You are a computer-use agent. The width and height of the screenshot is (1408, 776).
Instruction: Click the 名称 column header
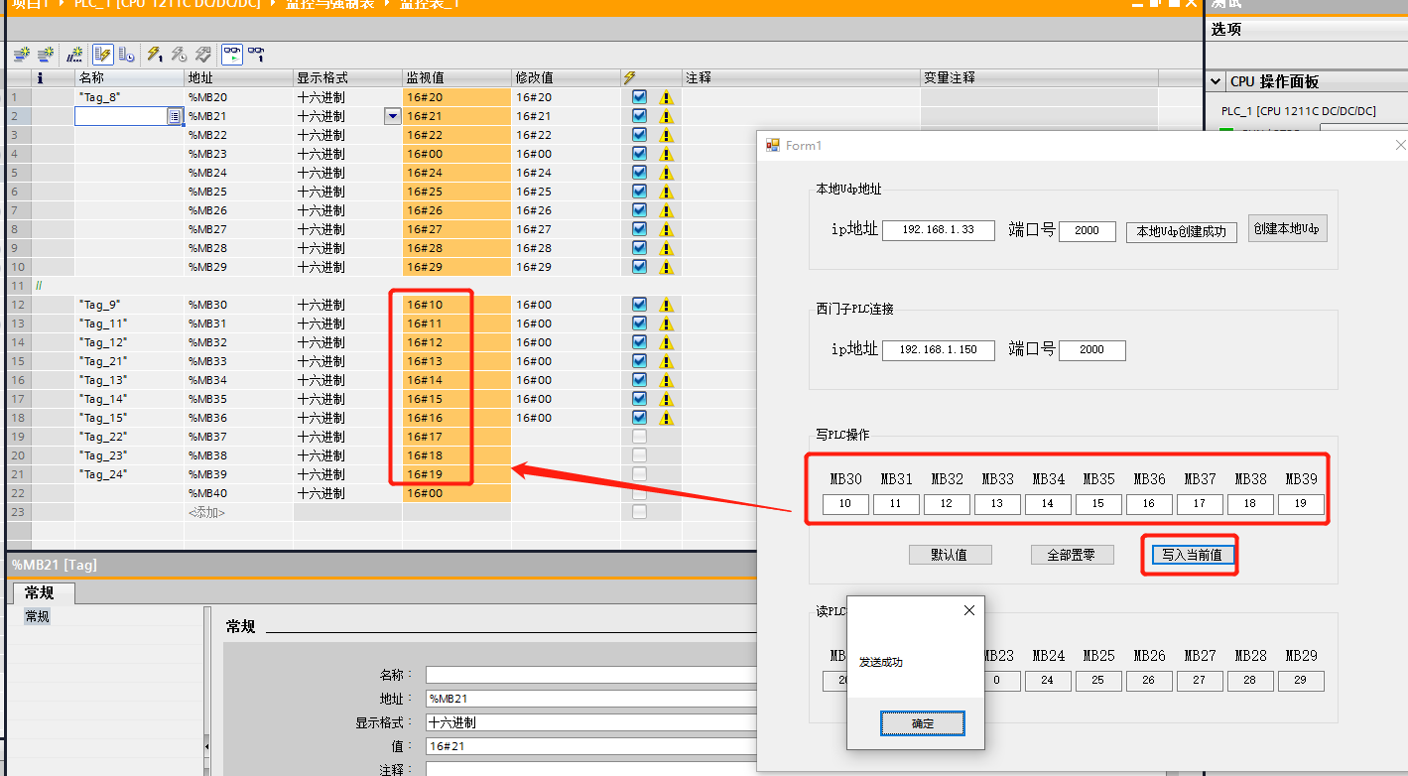(x=129, y=77)
